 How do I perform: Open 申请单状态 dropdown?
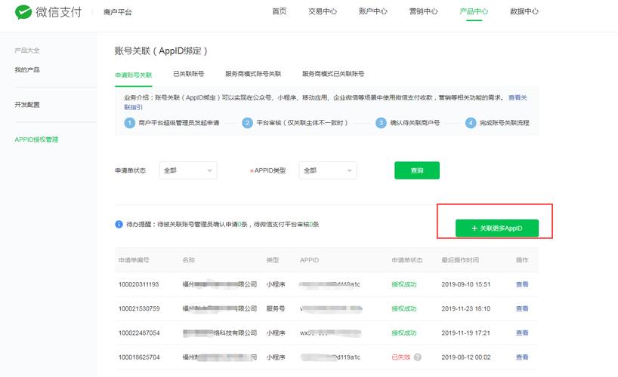click(x=188, y=170)
